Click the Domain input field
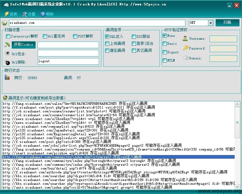Image resolution: width=242 pixels, height=194 pixels. (223, 59)
